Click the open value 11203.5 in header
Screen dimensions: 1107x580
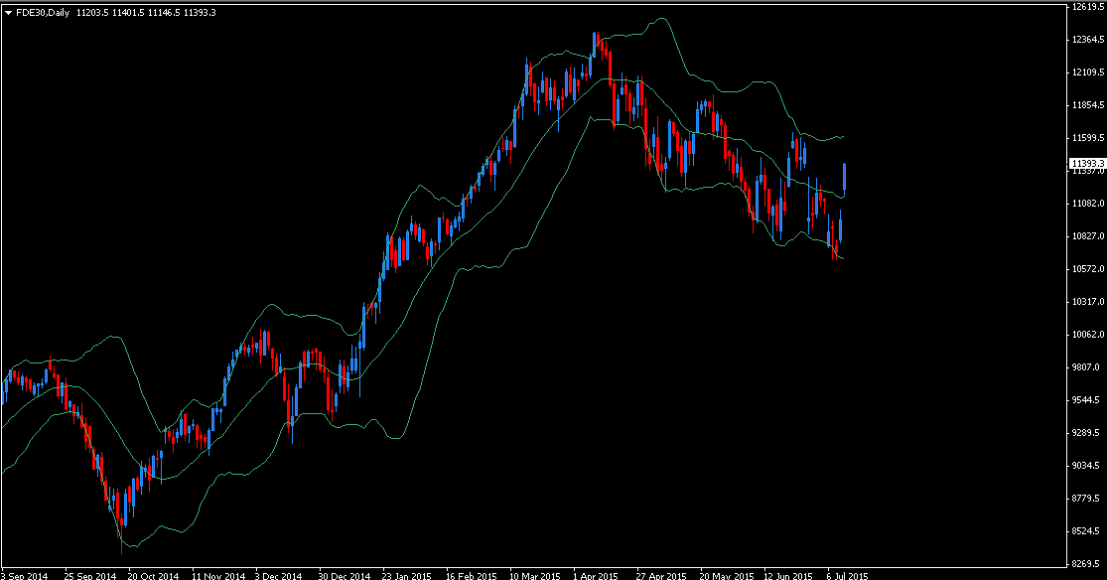pyautogui.click(x=91, y=13)
